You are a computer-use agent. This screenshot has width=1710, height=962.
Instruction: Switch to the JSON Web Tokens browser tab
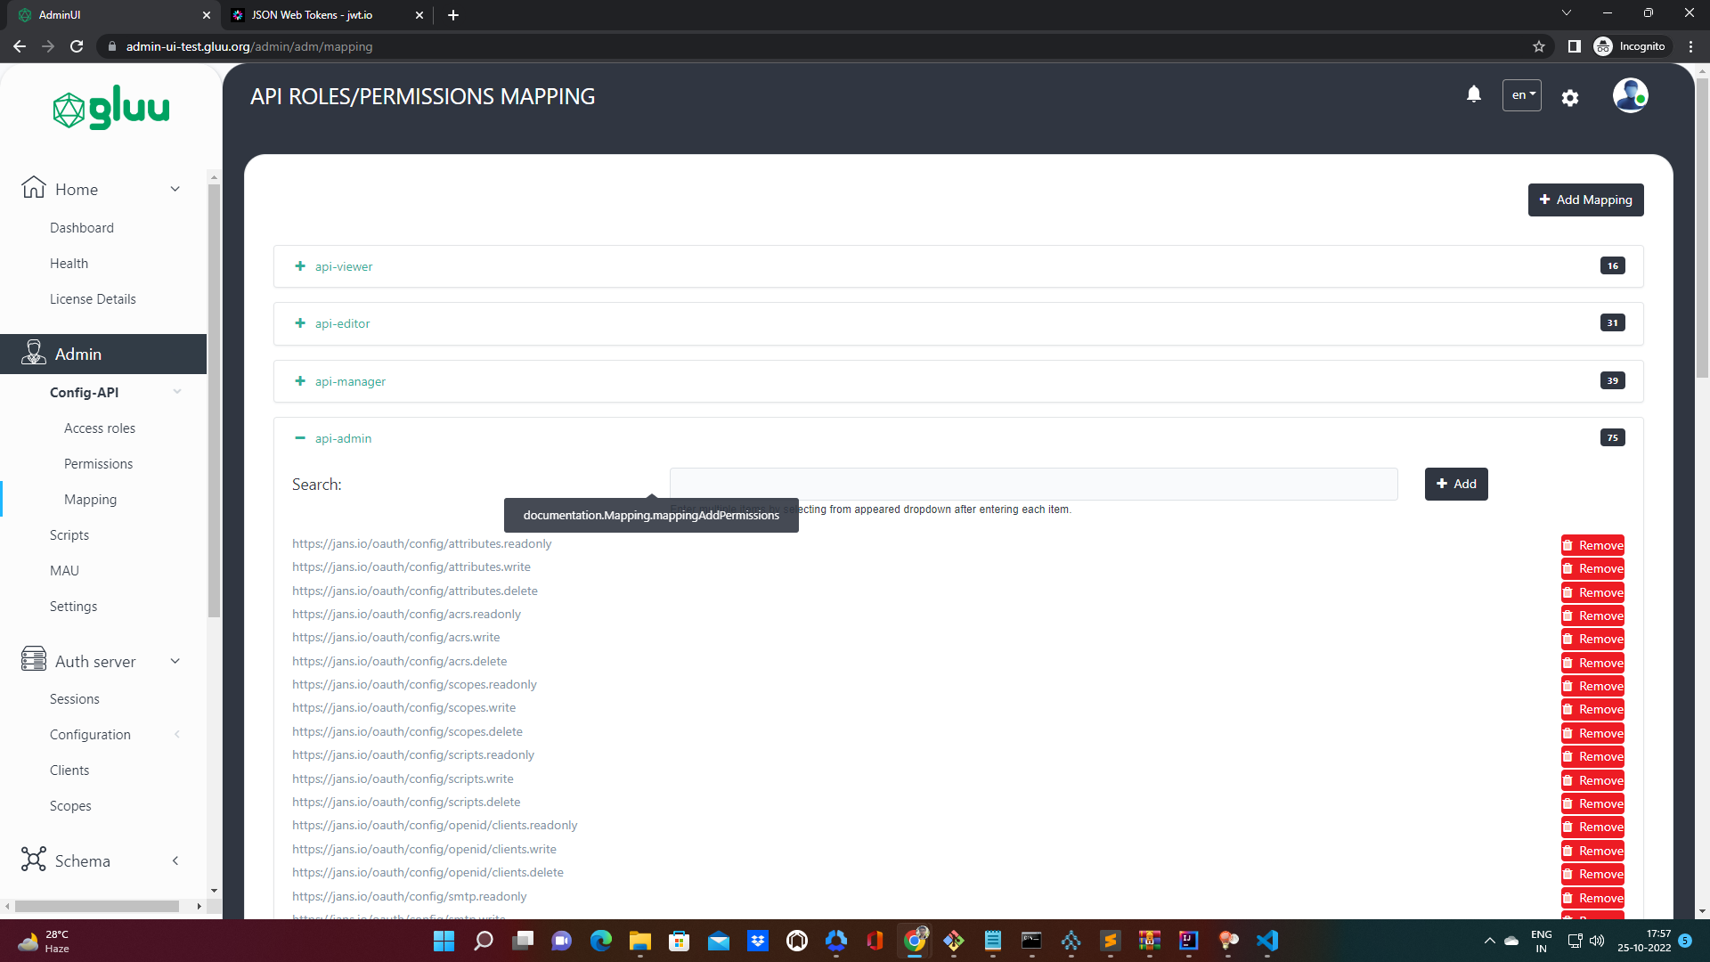pos(312,15)
